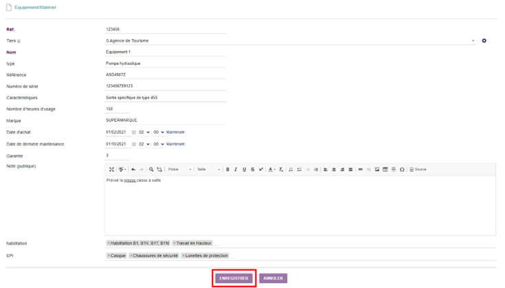Remove text formatting
This screenshot has width=505, height=288.
coord(281,169)
